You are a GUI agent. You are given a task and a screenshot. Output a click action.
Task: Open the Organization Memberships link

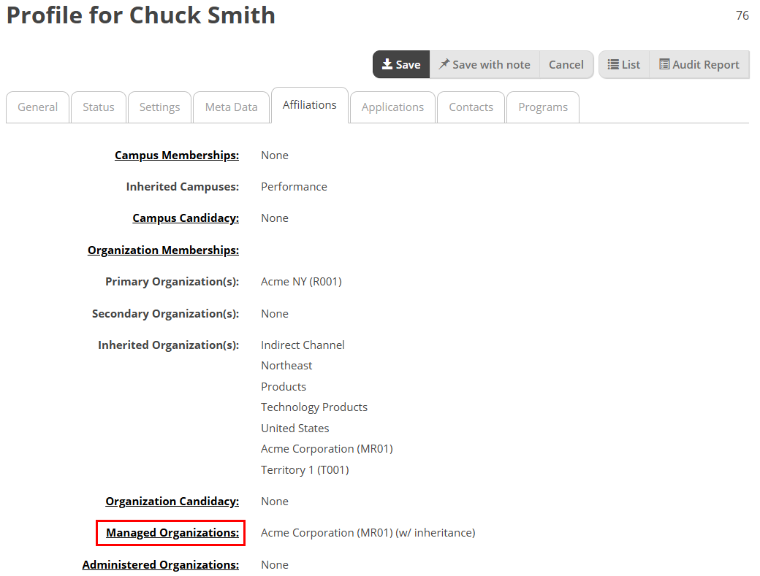164,250
